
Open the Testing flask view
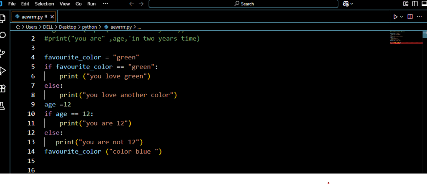(x=3, y=106)
